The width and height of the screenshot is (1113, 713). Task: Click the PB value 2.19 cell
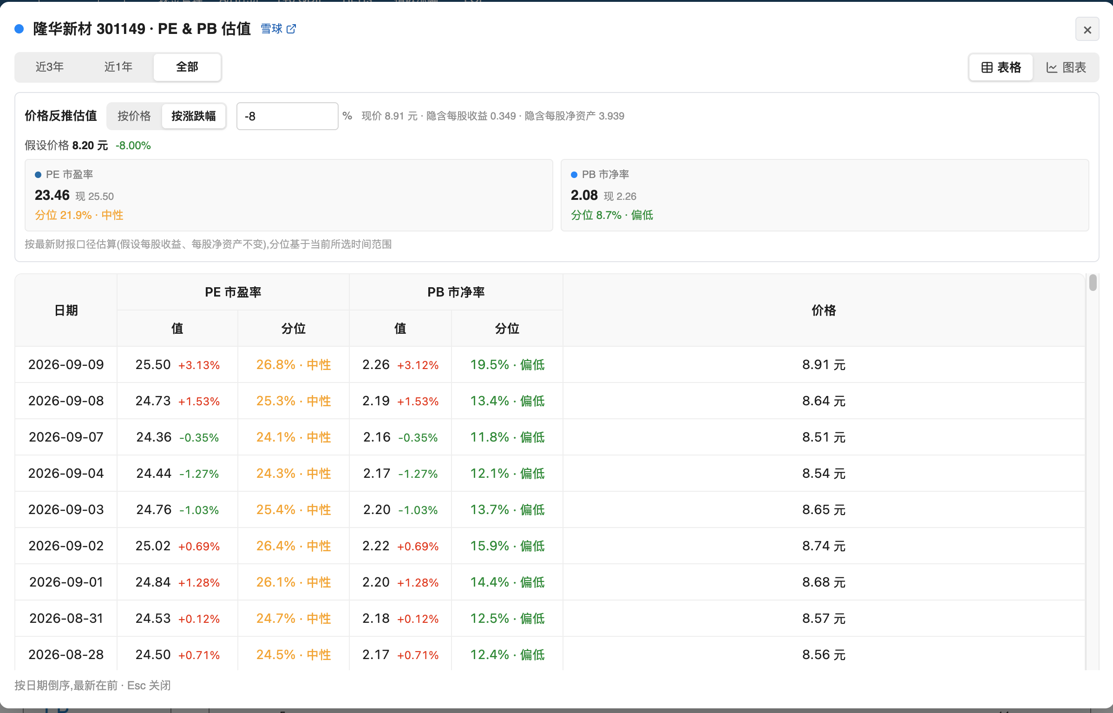pyautogui.click(x=400, y=401)
